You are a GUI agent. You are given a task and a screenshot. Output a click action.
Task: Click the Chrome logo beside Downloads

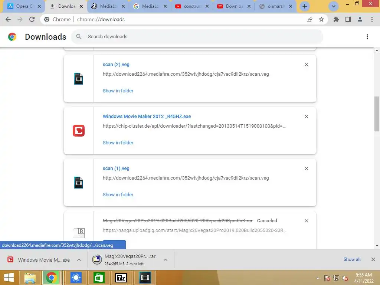click(12, 37)
